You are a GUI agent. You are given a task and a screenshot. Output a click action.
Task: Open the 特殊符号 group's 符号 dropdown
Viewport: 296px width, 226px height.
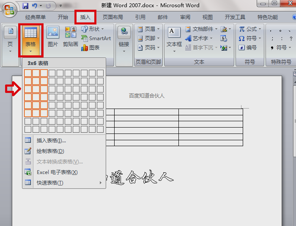[x=281, y=48]
